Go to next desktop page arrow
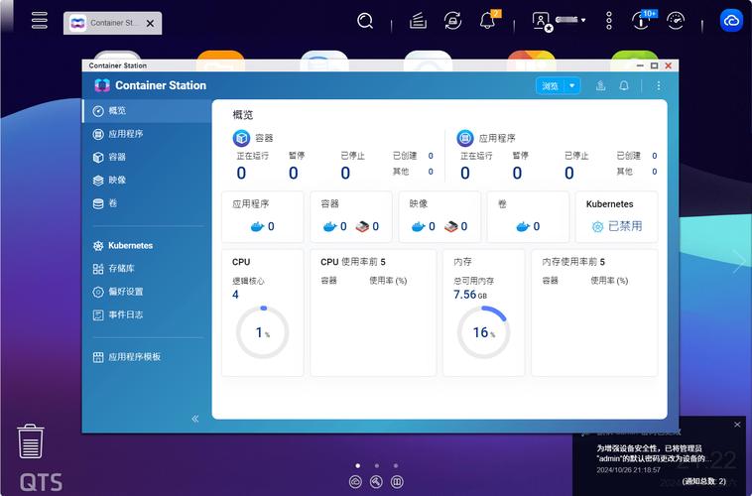 coord(739,261)
